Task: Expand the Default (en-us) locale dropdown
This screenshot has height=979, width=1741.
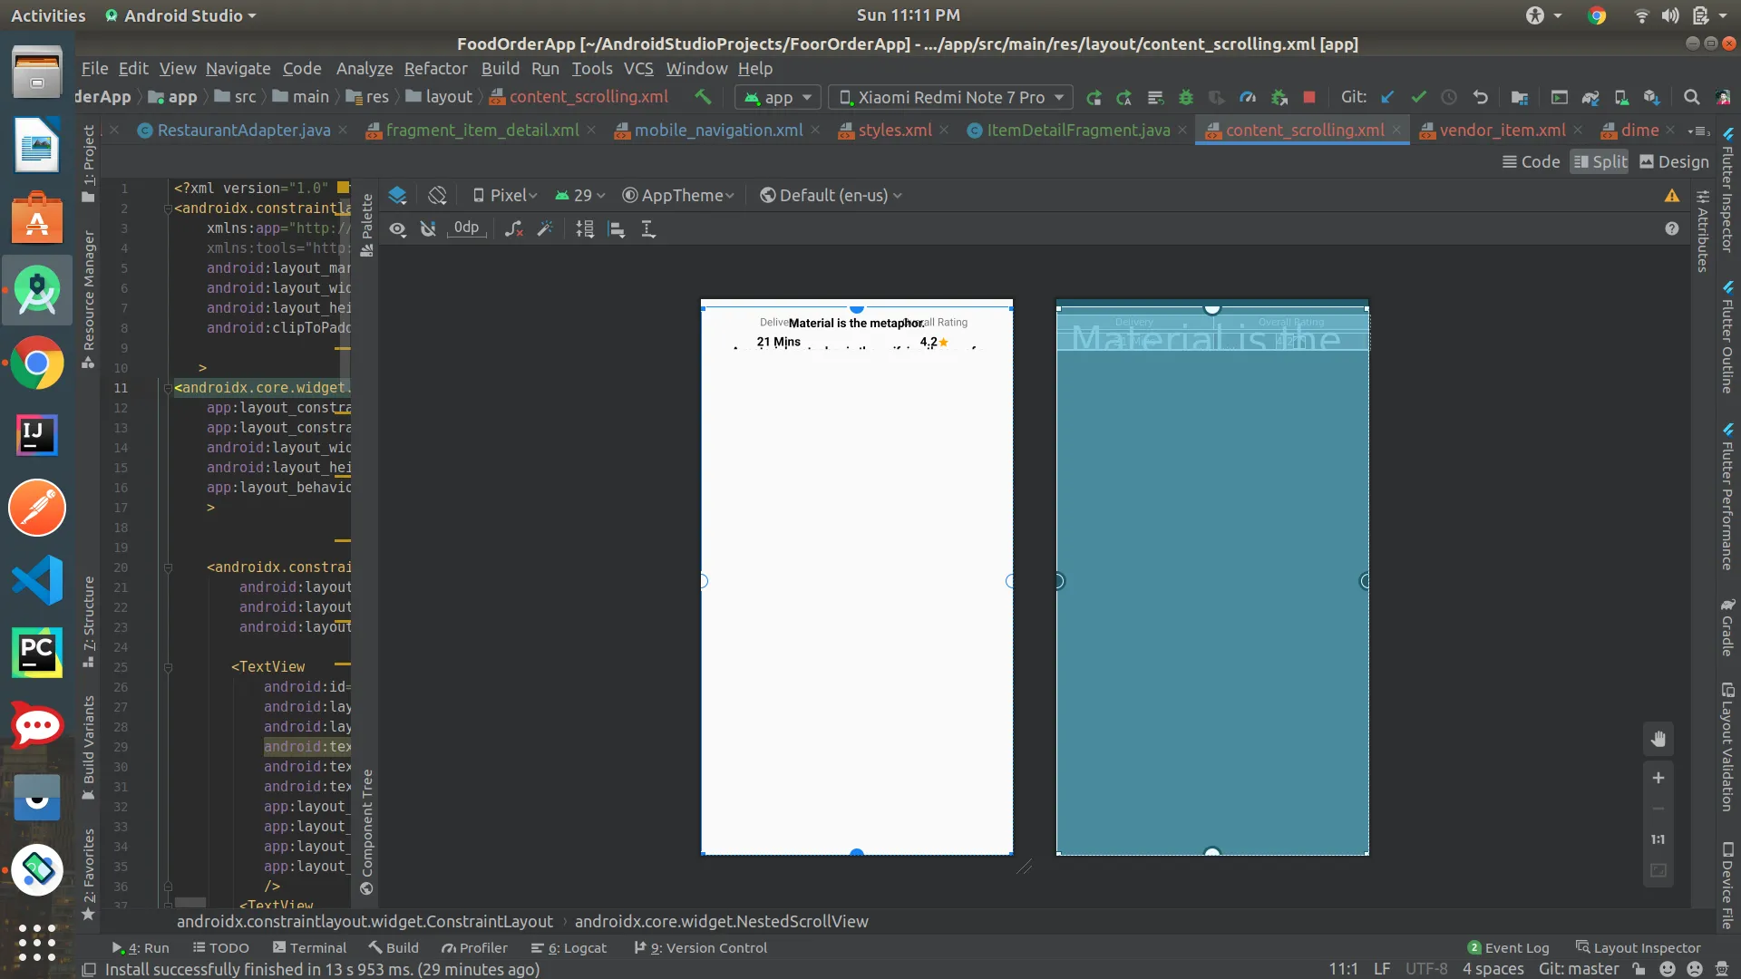Action: (x=831, y=196)
